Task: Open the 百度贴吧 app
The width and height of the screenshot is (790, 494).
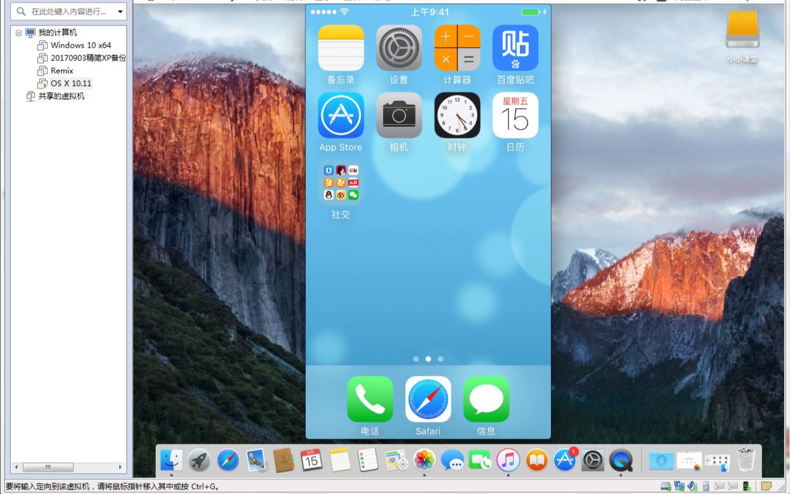Action: click(x=515, y=47)
